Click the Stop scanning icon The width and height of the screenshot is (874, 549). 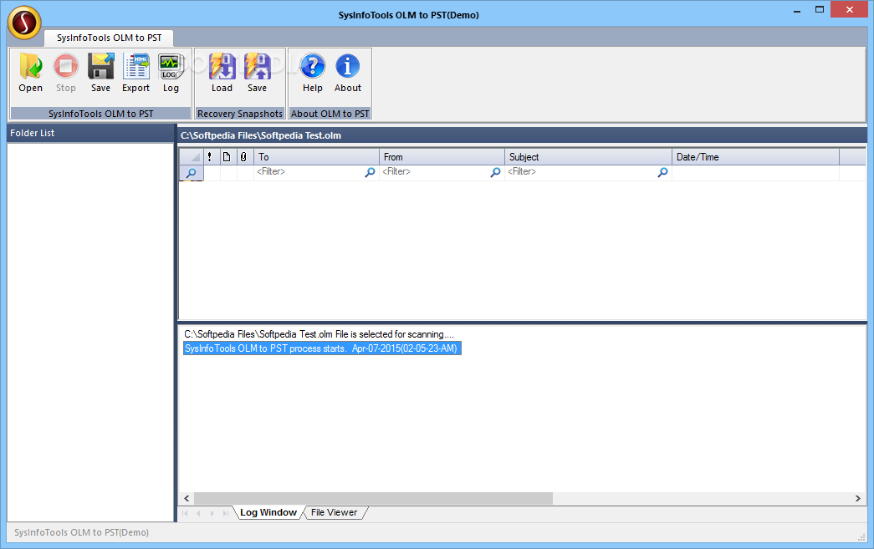point(66,66)
